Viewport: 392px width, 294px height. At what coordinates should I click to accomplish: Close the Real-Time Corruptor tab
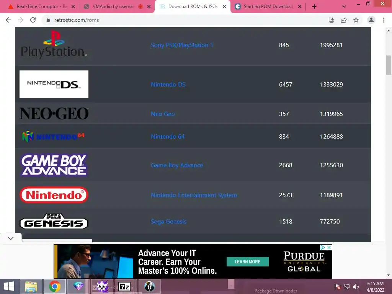coord(73,7)
